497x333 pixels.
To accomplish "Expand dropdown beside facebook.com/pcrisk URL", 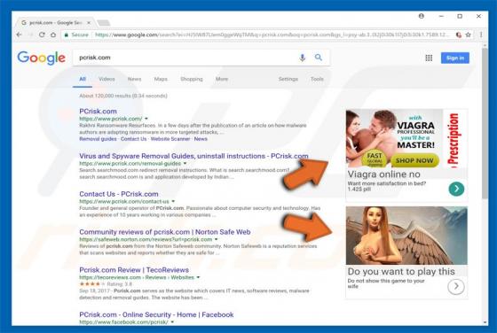I will [x=172, y=322].
